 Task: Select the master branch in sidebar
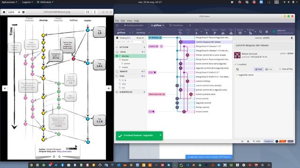(x=125, y=67)
